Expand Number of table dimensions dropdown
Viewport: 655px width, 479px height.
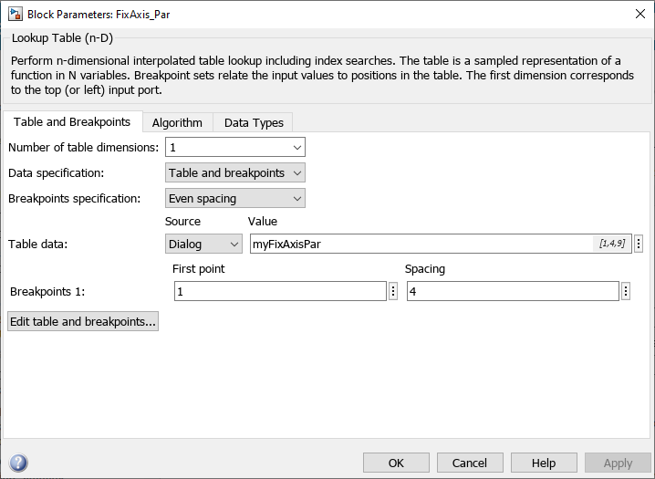click(x=234, y=147)
